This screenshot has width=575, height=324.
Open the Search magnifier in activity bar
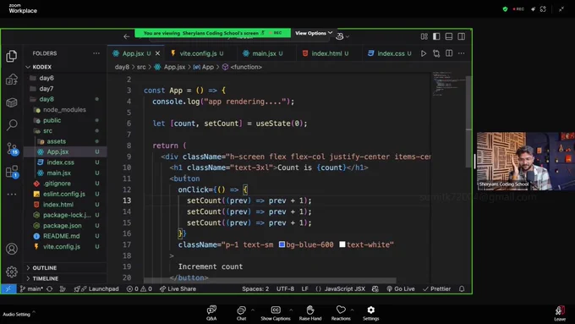[12, 125]
